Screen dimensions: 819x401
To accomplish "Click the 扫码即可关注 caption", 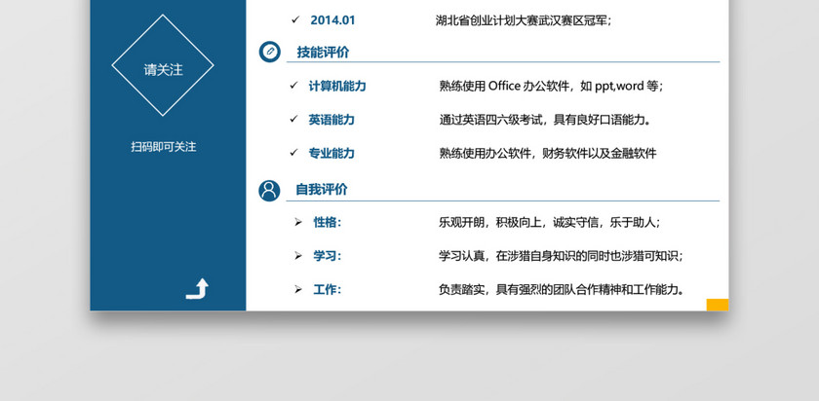I will pyautogui.click(x=164, y=147).
